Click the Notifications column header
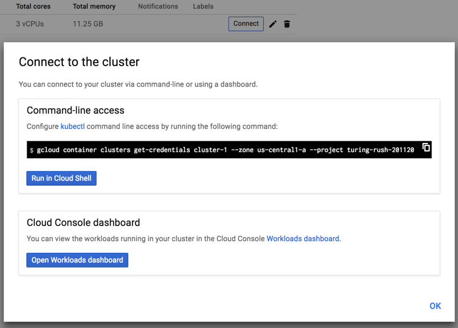 158,7
